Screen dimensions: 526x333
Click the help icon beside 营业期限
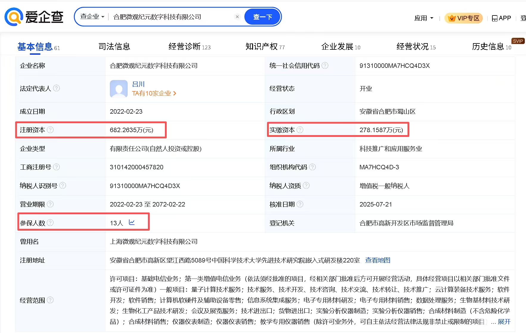tap(50, 204)
